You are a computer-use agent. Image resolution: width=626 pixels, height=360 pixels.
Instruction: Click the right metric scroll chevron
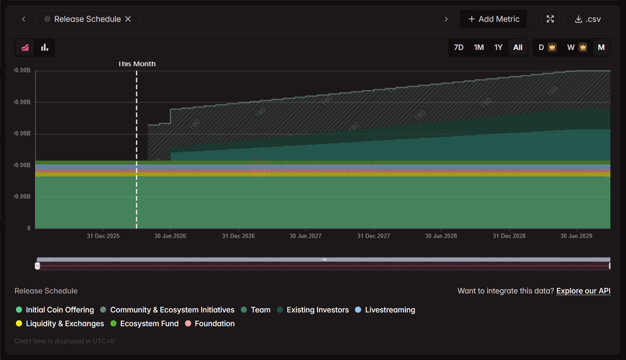click(446, 19)
